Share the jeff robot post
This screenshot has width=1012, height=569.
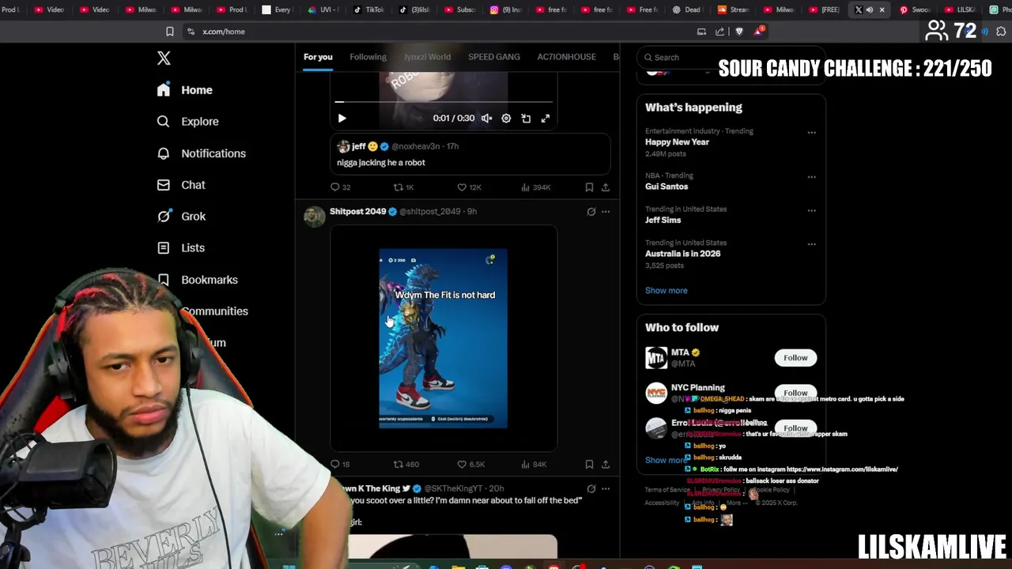(x=606, y=187)
